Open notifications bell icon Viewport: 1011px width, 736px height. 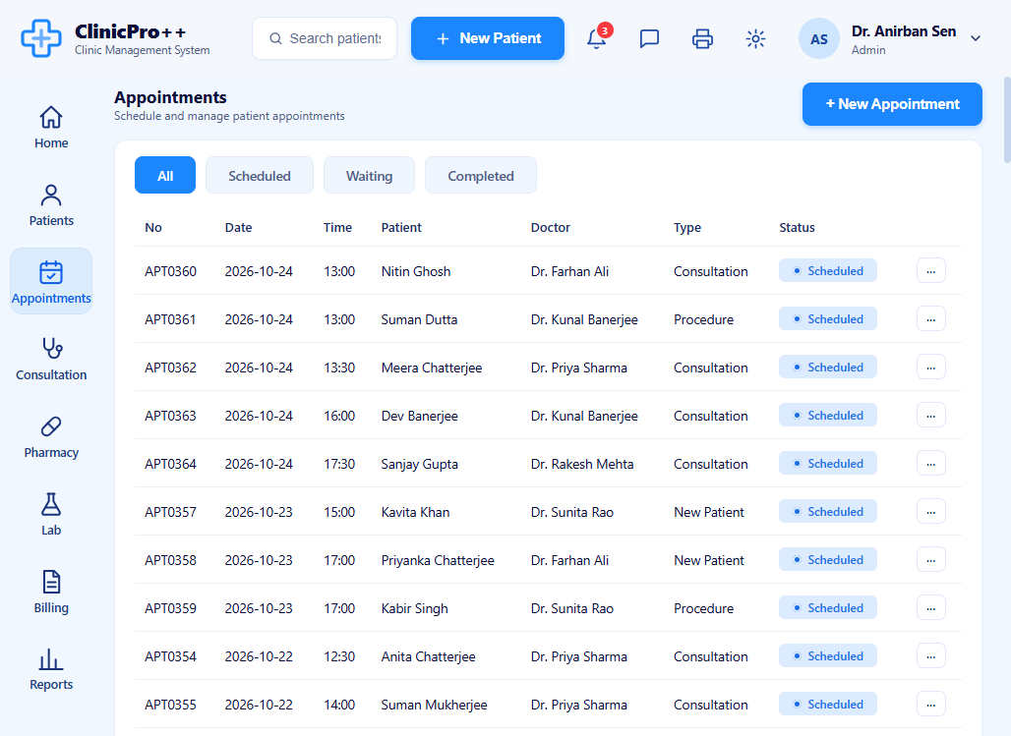click(596, 38)
